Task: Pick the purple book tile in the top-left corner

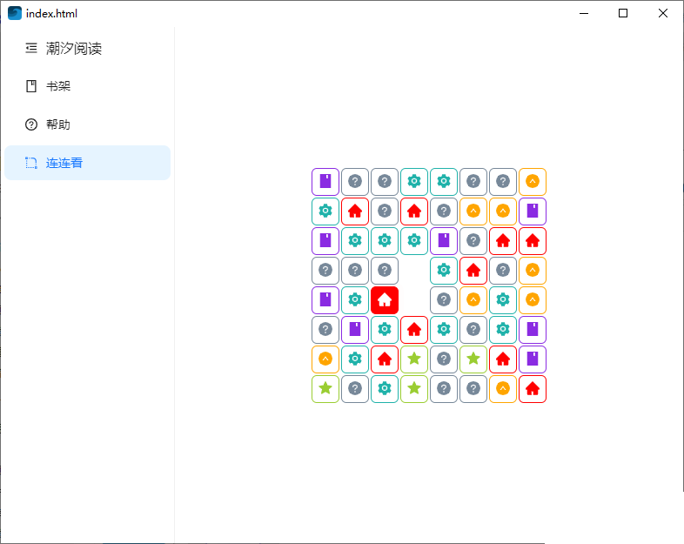Action: (325, 182)
